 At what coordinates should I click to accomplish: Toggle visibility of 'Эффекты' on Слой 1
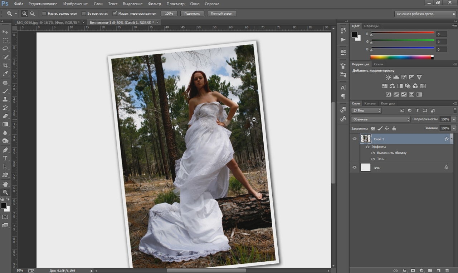367,147
